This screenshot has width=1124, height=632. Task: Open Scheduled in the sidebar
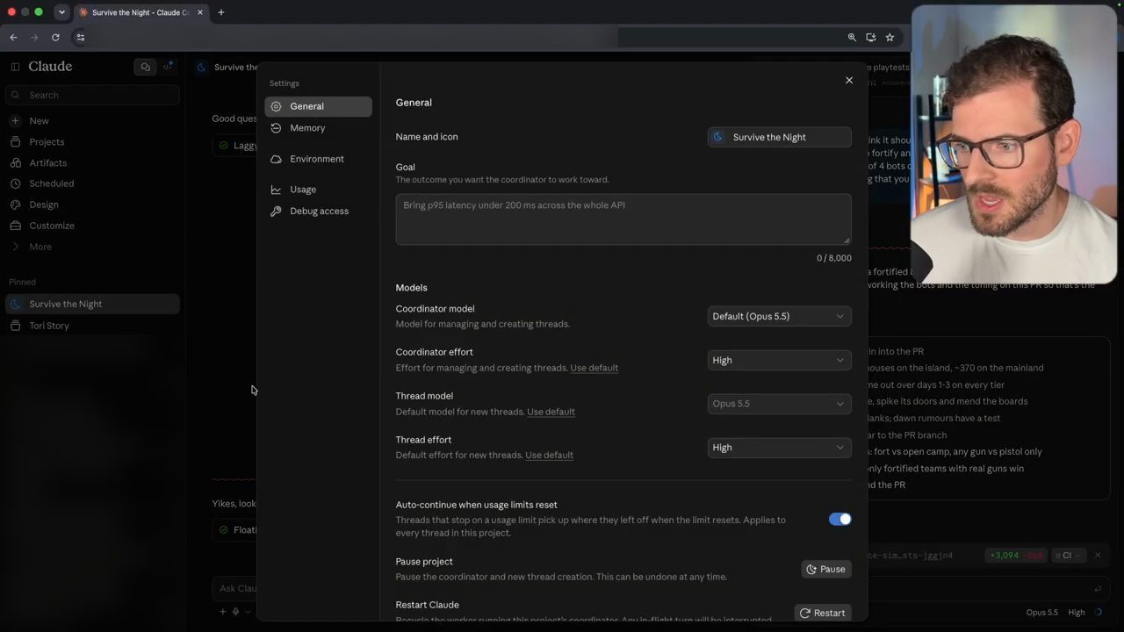(x=51, y=183)
